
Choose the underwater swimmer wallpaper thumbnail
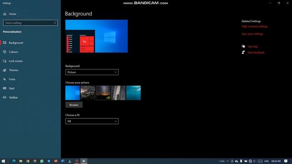[134, 93]
